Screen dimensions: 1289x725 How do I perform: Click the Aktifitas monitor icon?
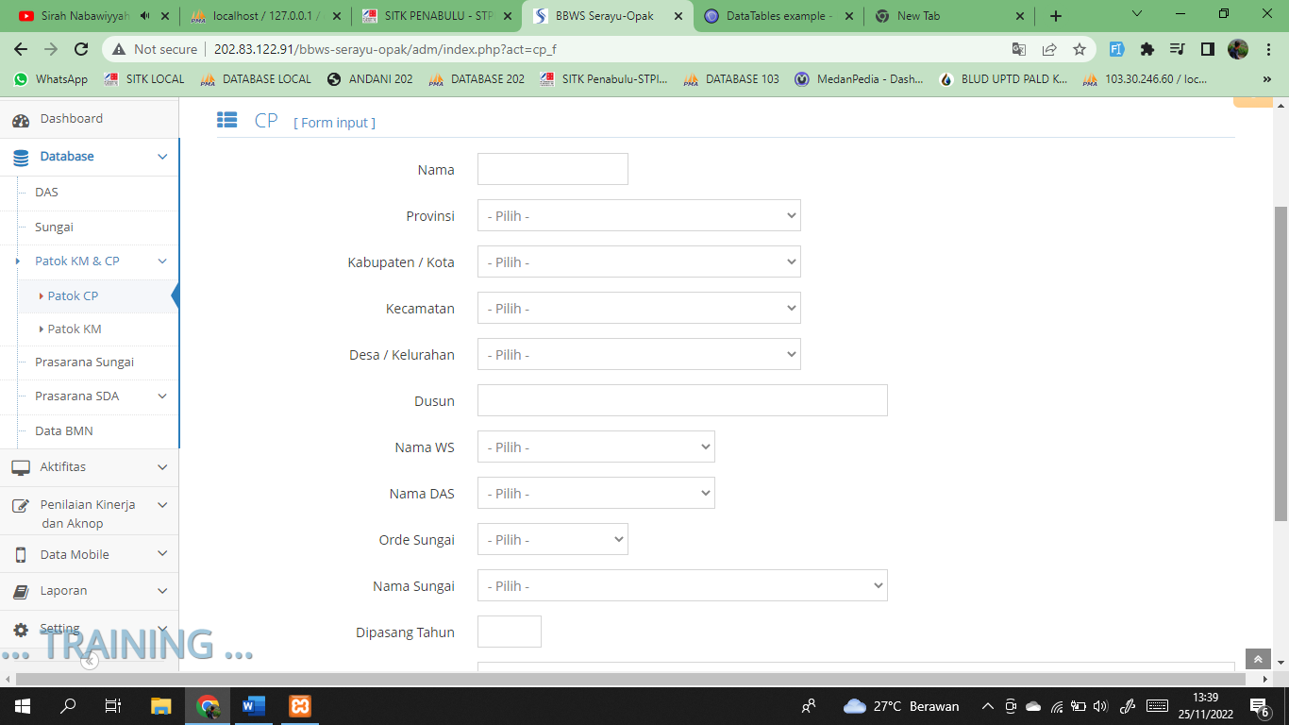(x=21, y=467)
